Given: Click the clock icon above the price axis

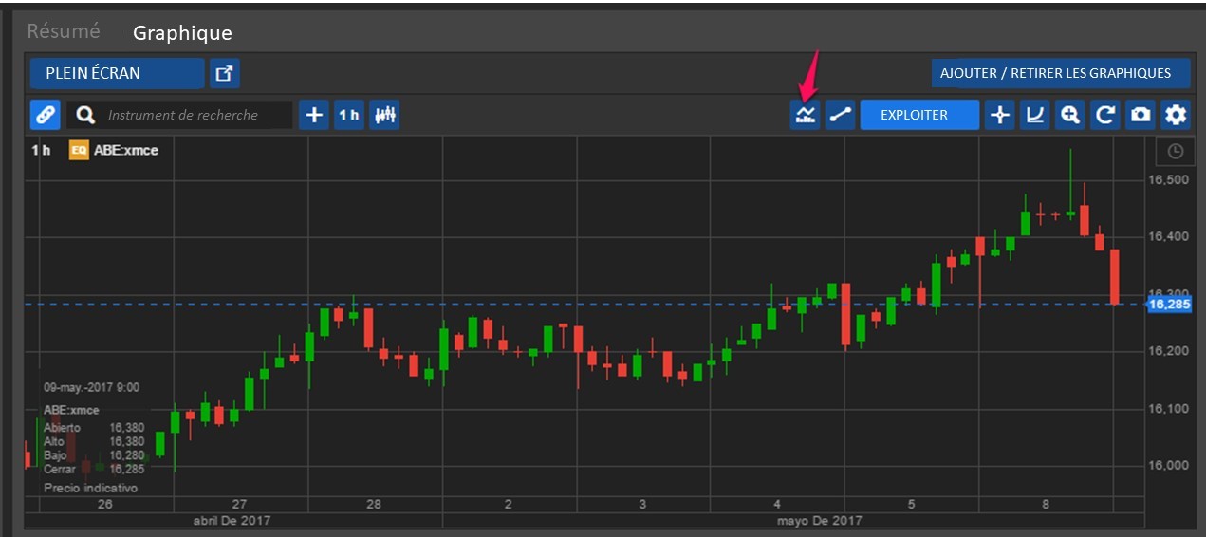Looking at the screenshot, I should [x=1175, y=151].
